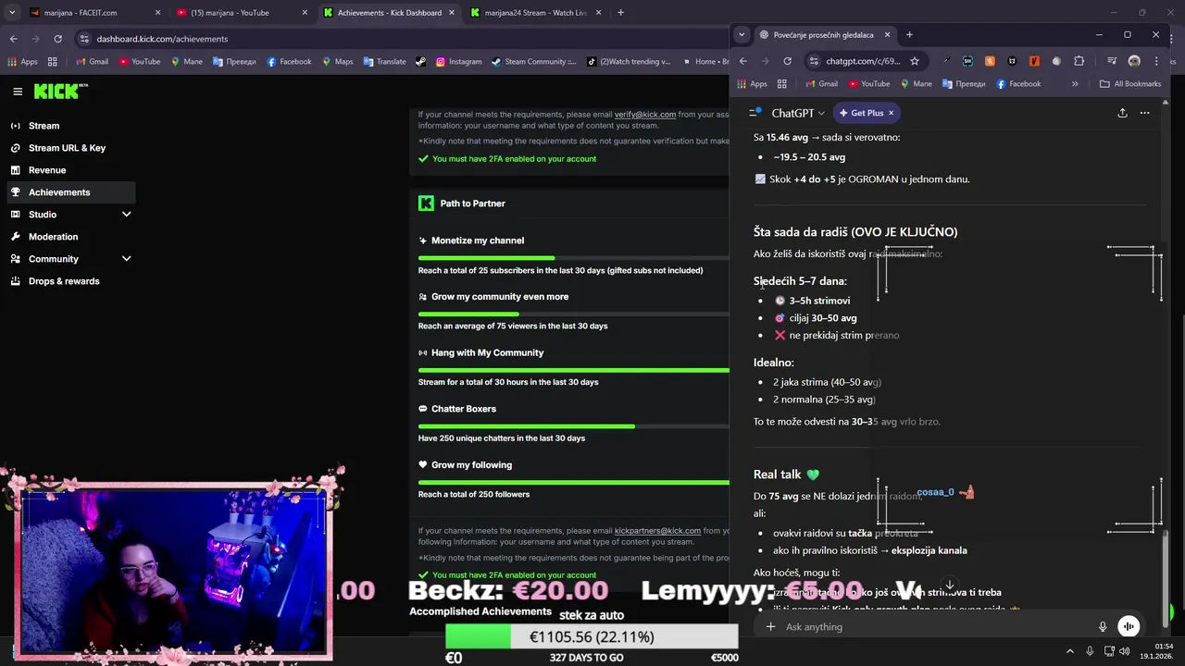Viewport: 1185px width, 666px height.
Task: Open Stream URL & Key page
Action: click(x=67, y=148)
